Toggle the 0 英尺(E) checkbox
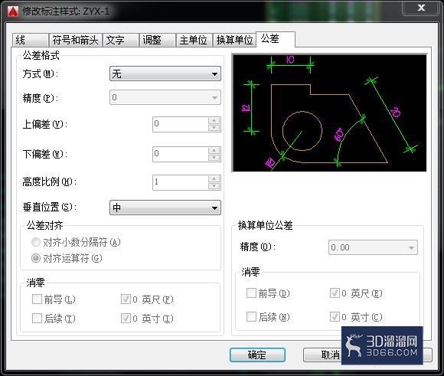The width and height of the screenshot is (444, 376). coord(335,293)
